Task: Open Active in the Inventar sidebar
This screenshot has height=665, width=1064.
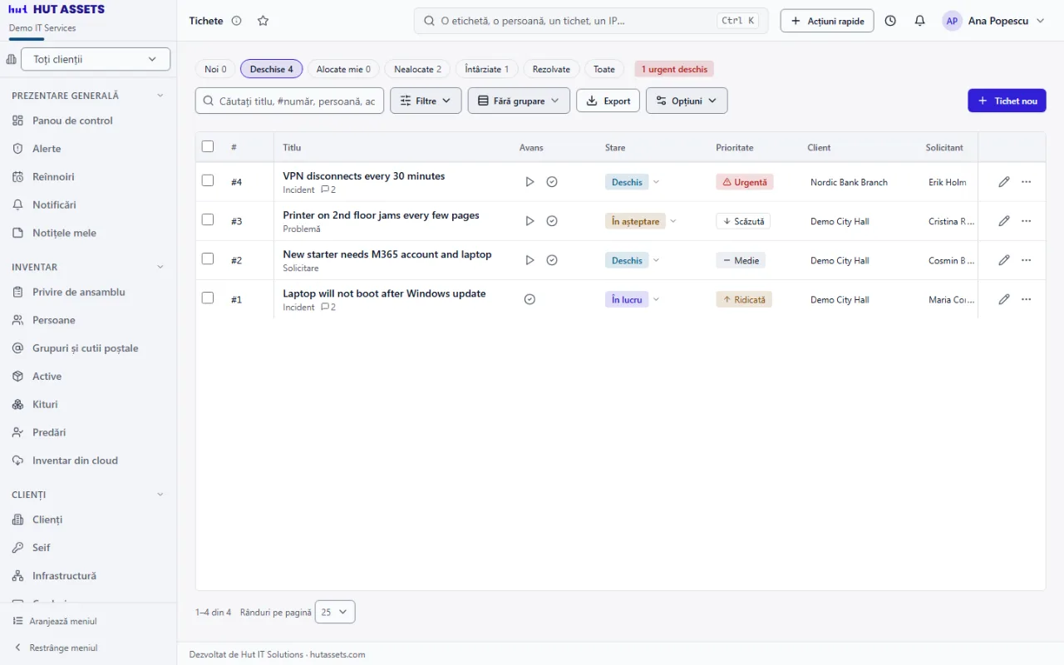Action: coord(47,377)
